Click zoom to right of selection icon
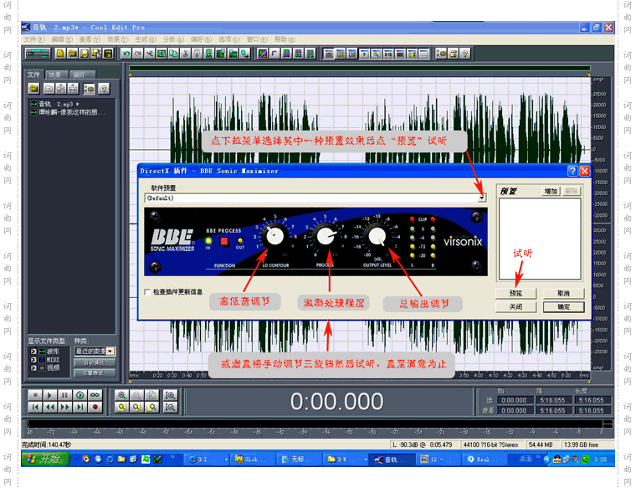Image resolution: width=636 pixels, height=488 pixels. 151,408
